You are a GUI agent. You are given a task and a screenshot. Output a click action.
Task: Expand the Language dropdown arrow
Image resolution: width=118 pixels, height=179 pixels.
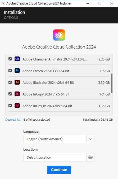pos(90,139)
